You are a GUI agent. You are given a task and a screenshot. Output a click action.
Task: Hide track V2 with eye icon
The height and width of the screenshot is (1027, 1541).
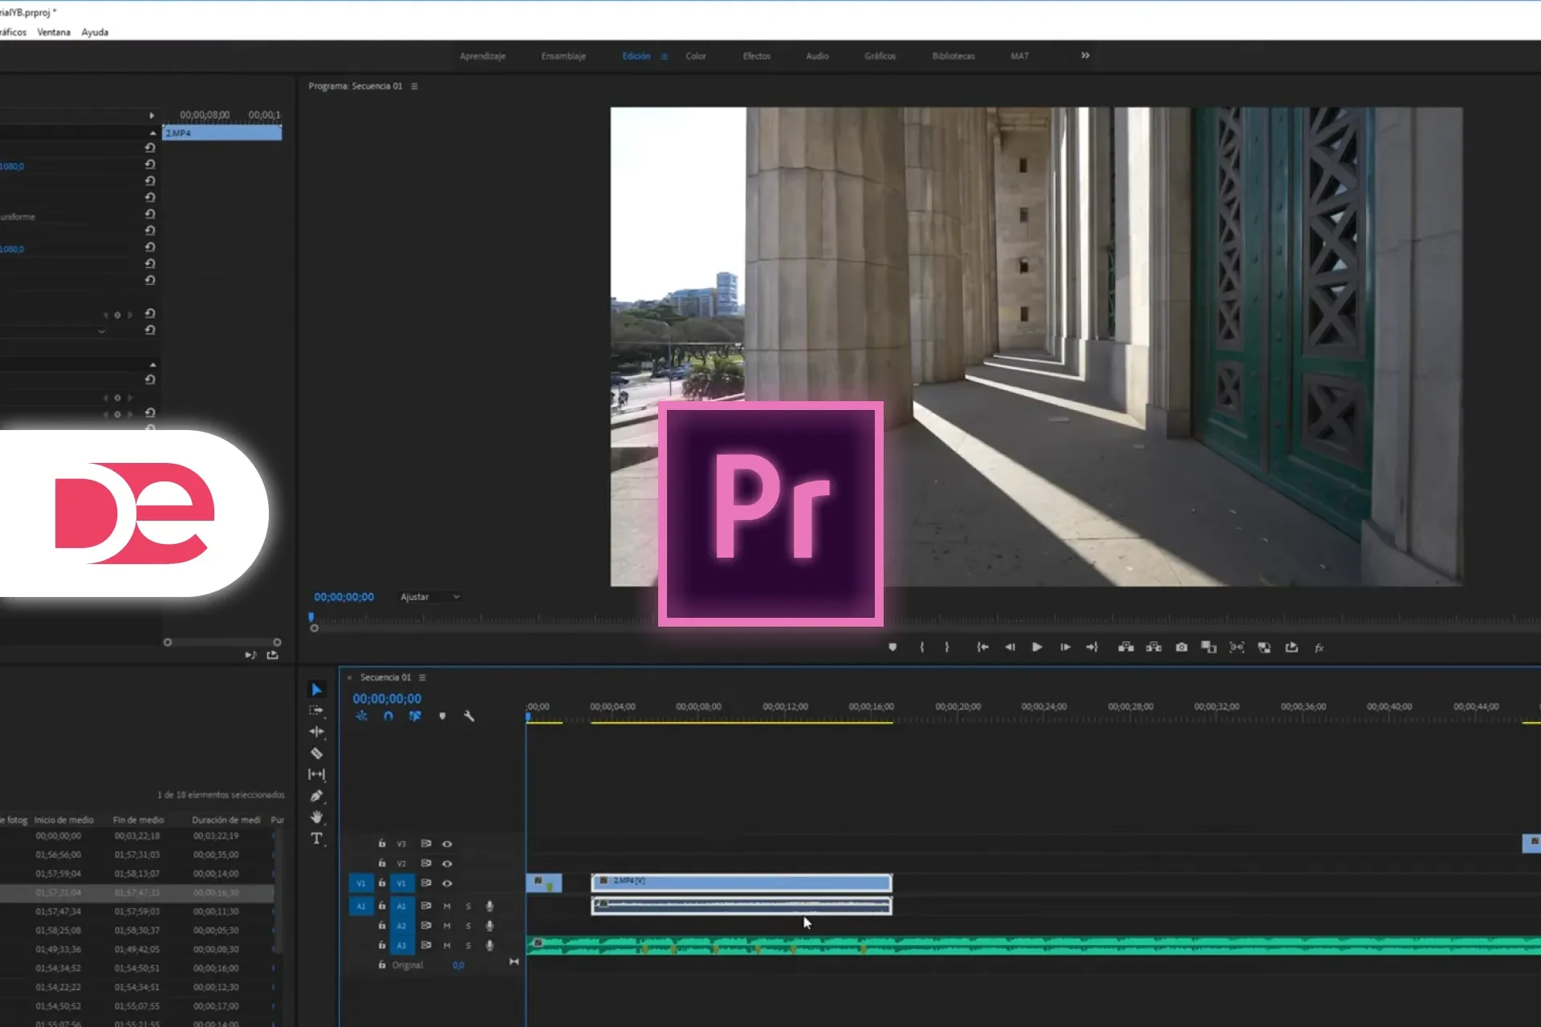pyautogui.click(x=447, y=863)
